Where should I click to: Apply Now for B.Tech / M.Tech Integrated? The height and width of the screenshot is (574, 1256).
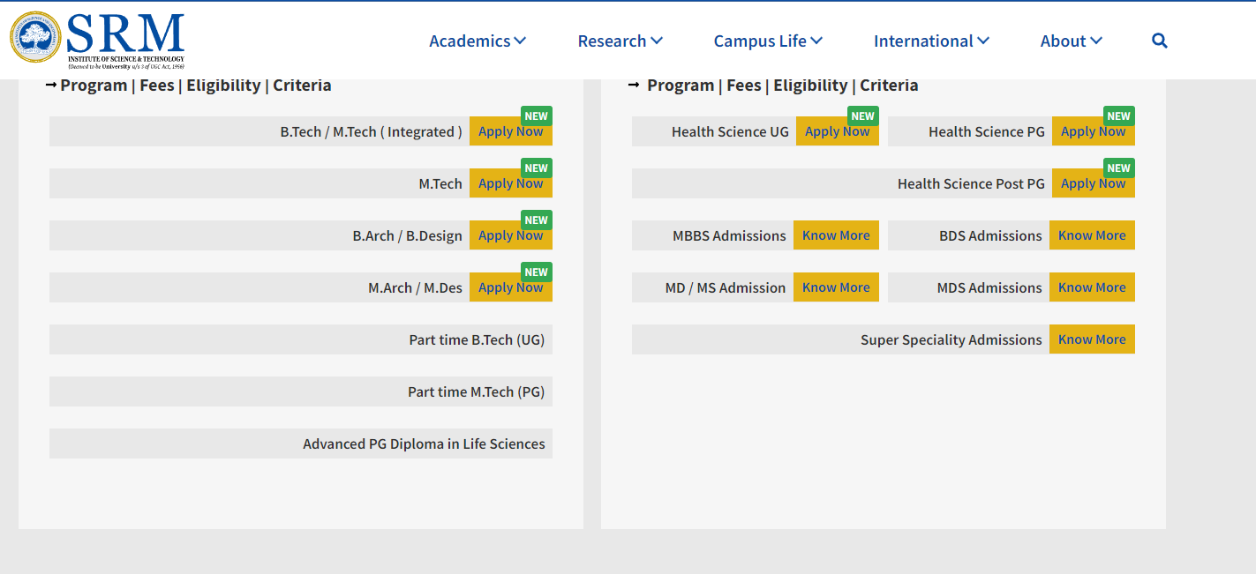tap(511, 131)
